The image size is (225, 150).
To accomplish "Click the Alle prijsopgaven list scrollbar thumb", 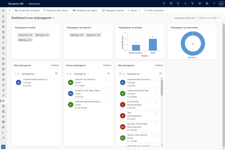I will [162, 87].
